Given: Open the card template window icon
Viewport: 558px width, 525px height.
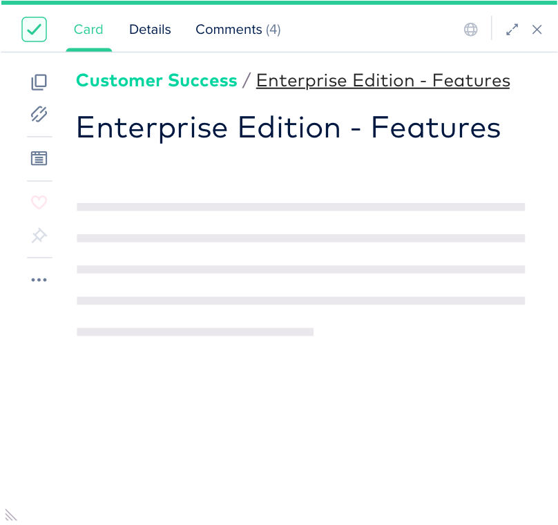Looking at the screenshot, I should pyautogui.click(x=39, y=159).
